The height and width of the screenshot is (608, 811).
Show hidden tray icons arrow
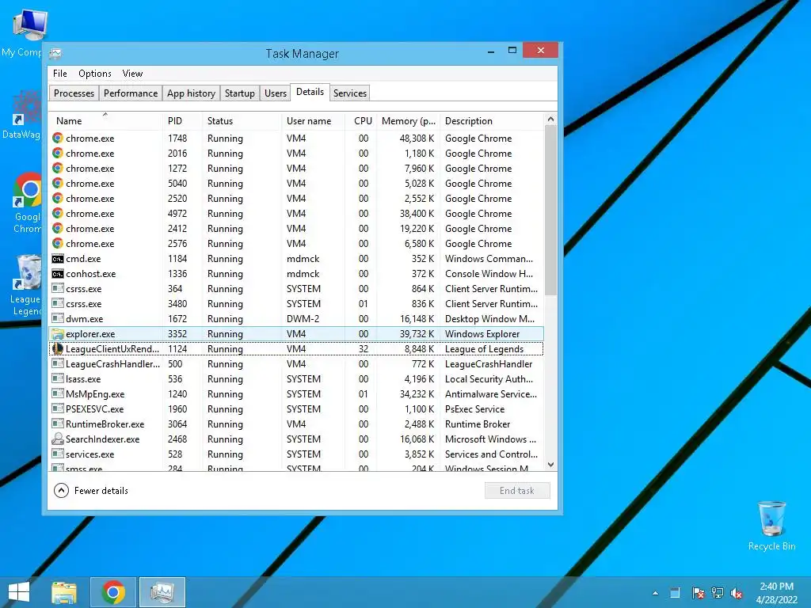[655, 593]
